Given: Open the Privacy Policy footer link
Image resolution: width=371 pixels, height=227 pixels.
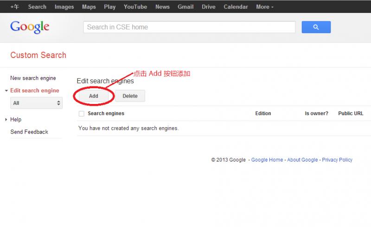Looking at the screenshot, I should (337, 160).
